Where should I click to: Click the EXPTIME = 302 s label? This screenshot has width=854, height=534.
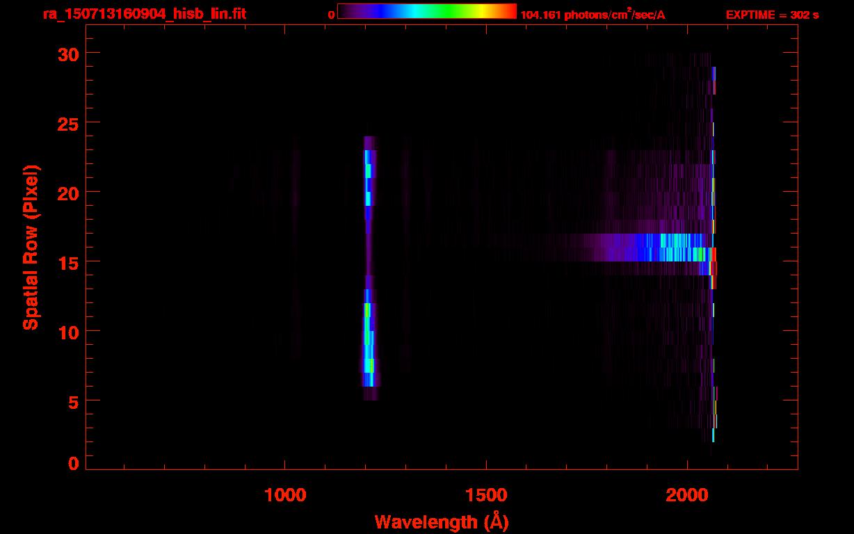click(772, 15)
